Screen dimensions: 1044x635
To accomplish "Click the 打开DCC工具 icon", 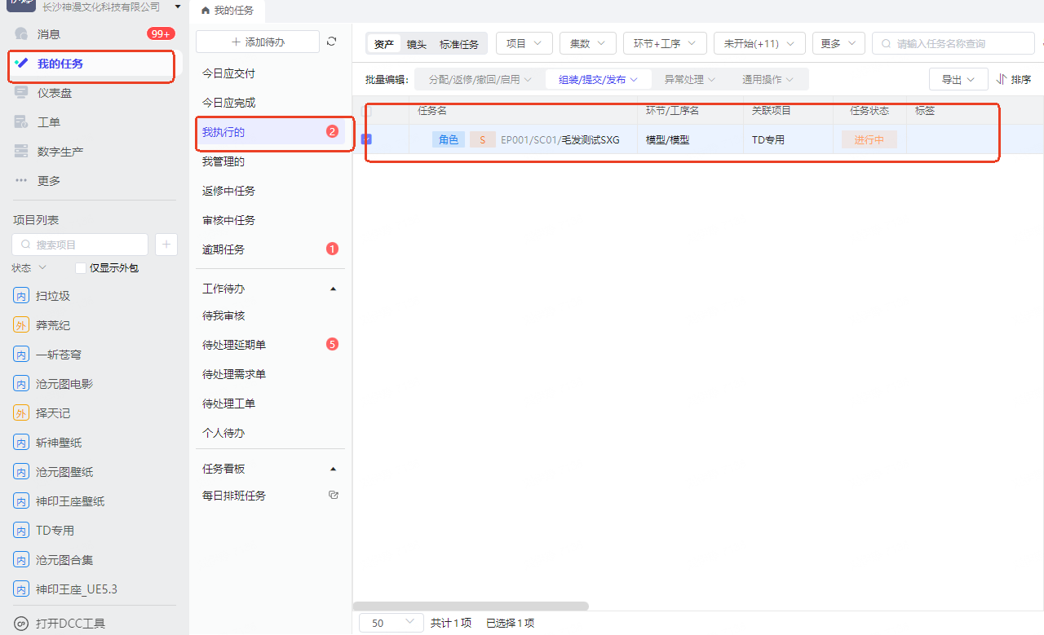I will click(22, 624).
